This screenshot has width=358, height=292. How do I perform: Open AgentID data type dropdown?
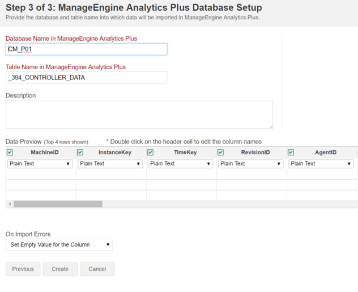coord(321,164)
